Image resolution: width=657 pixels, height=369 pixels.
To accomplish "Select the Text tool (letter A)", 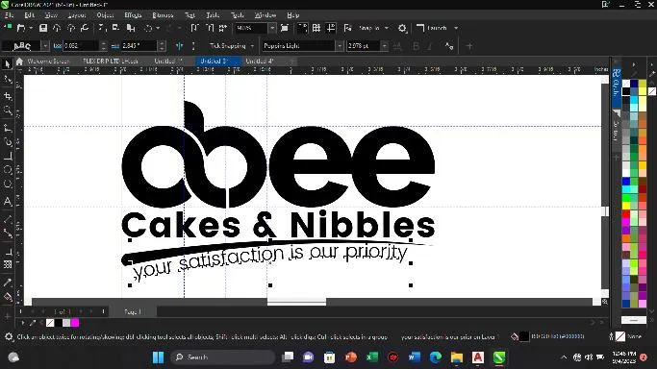I will pos(7,202).
